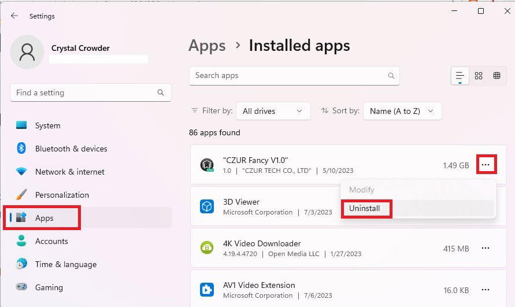Click the 3D Viewer app name
515x307 pixels.
click(241, 202)
